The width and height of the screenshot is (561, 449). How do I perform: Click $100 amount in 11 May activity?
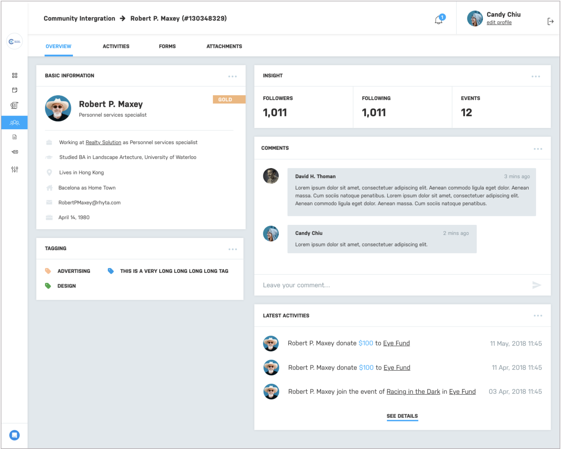tap(366, 343)
